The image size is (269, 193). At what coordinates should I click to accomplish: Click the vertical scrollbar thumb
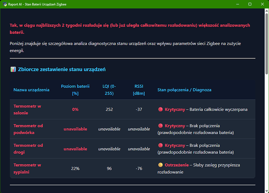point(267,44)
